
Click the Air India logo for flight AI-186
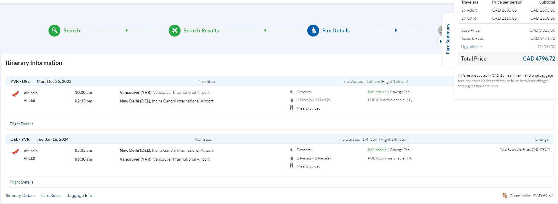(x=15, y=94)
